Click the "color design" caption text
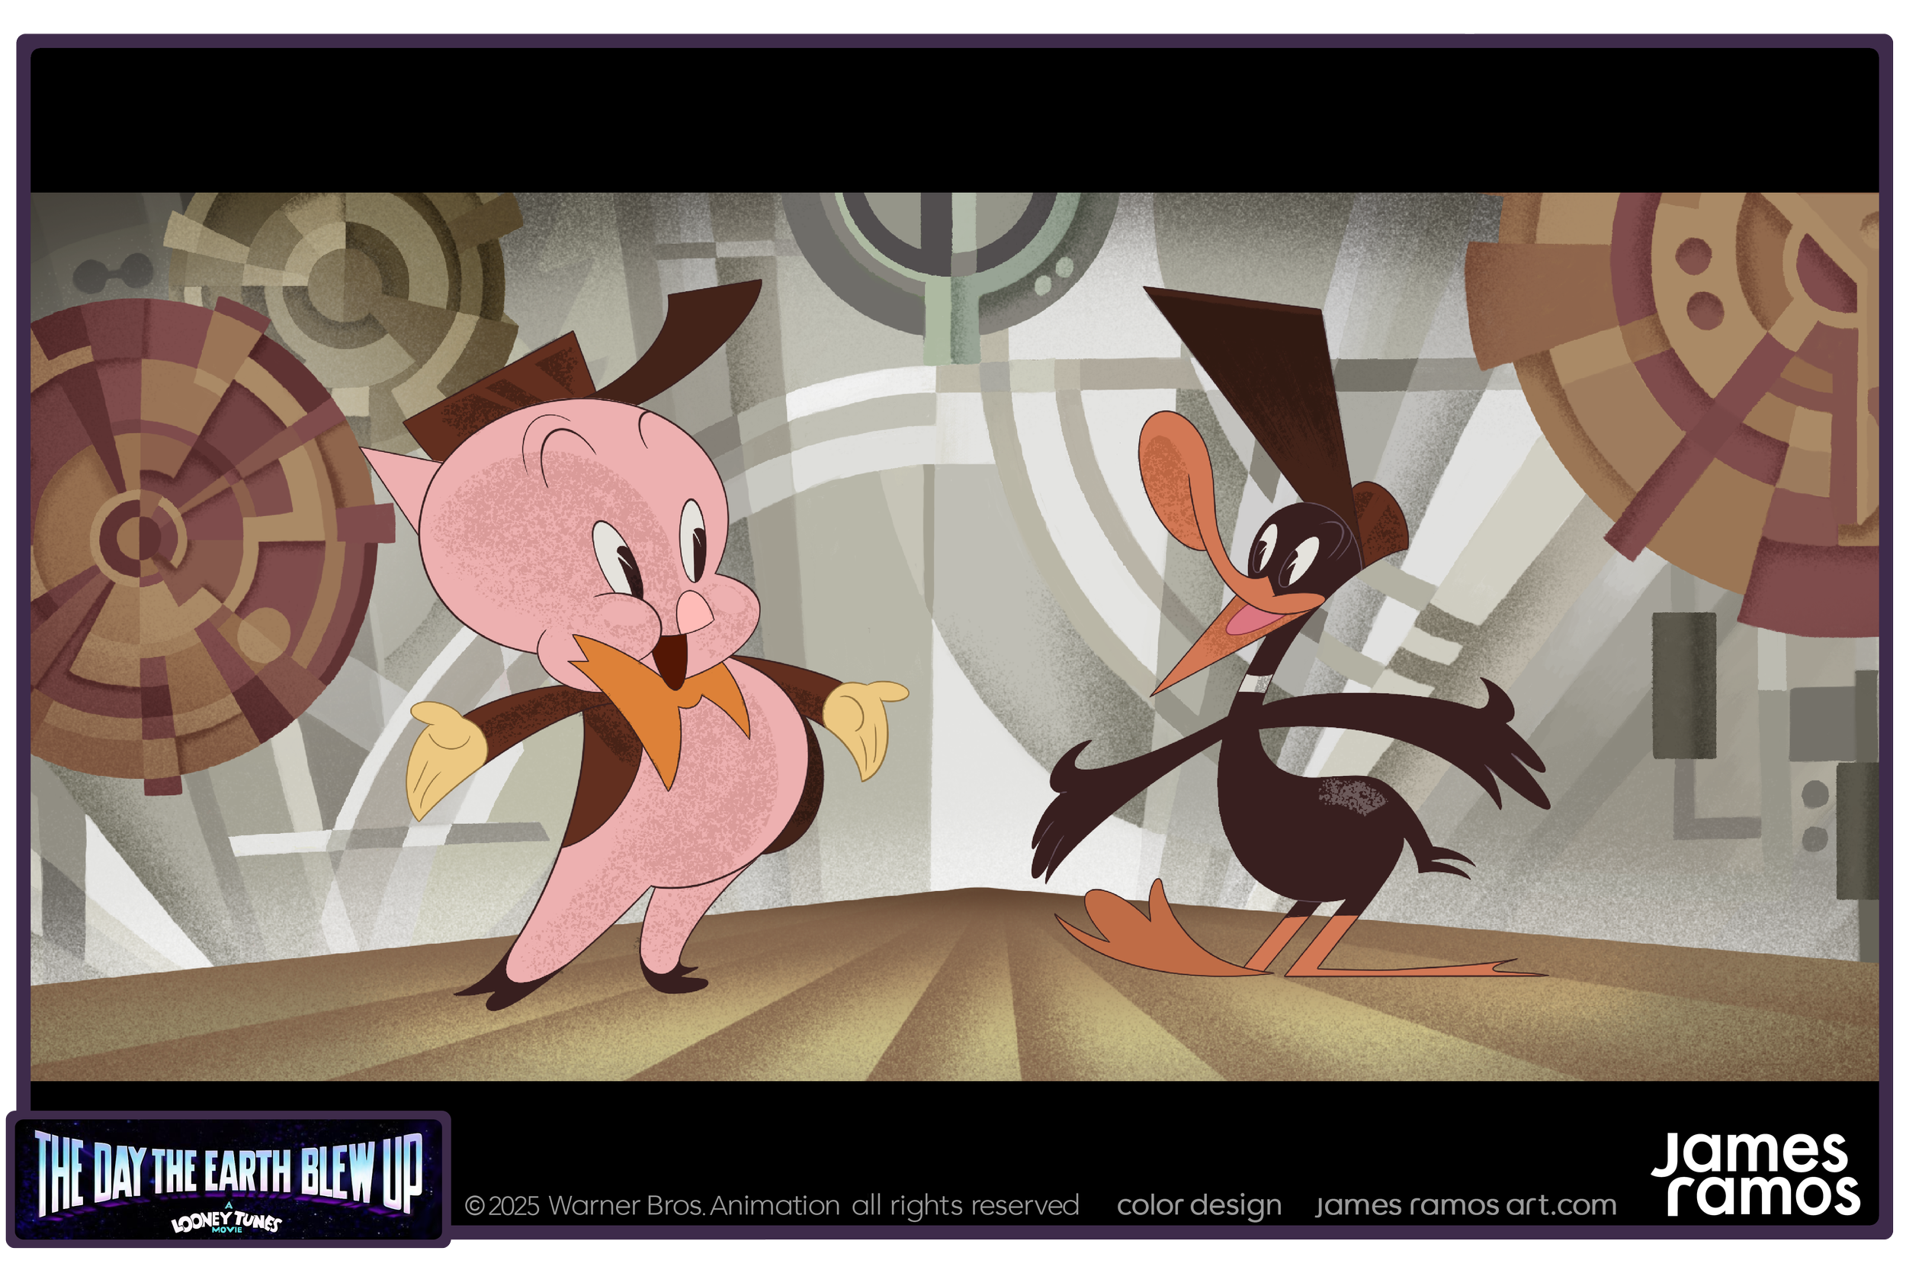Image resolution: width=1906 pixels, height=1273 pixels. pos(1199,1207)
